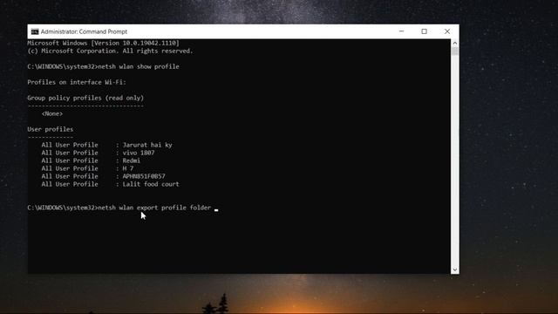Click the 'netsh wlan show profile' command text
The width and height of the screenshot is (558, 314).
139,66
